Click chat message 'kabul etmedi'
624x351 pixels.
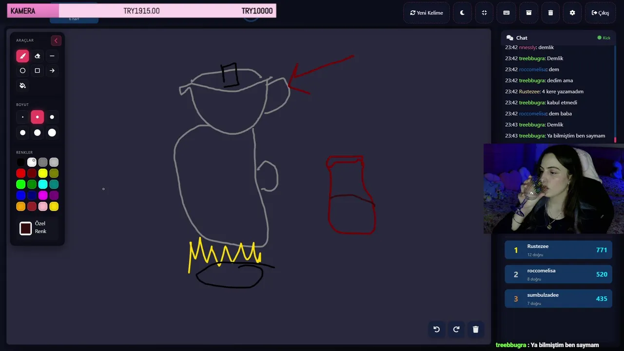pos(562,102)
